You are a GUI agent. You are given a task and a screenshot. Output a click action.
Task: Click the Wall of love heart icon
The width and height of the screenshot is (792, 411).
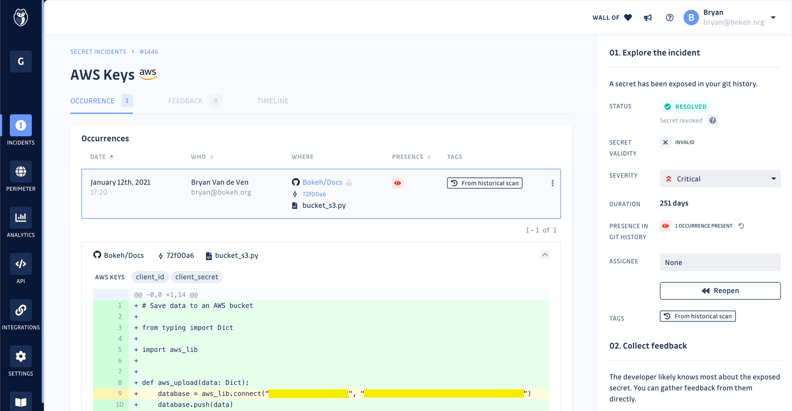click(x=628, y=17)
